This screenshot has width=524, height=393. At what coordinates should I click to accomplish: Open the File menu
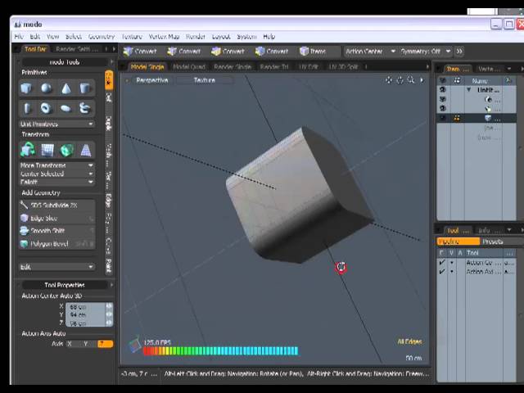19,37
